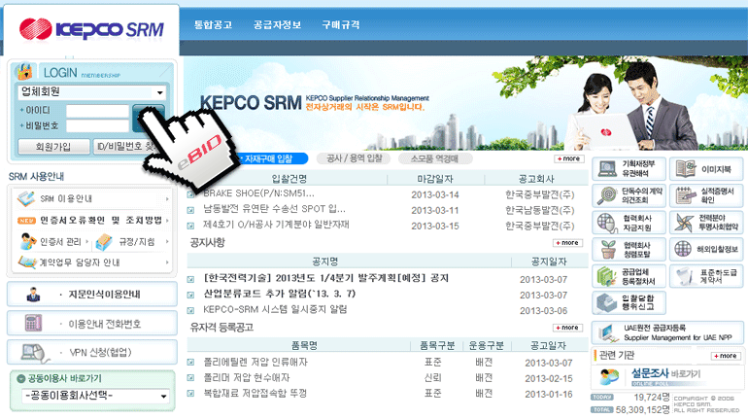The image size is (748, 419).
Task: Open [한국전력기술] 2013년도 1/4분기 발주계획 notice
Action: pos(325,278)
